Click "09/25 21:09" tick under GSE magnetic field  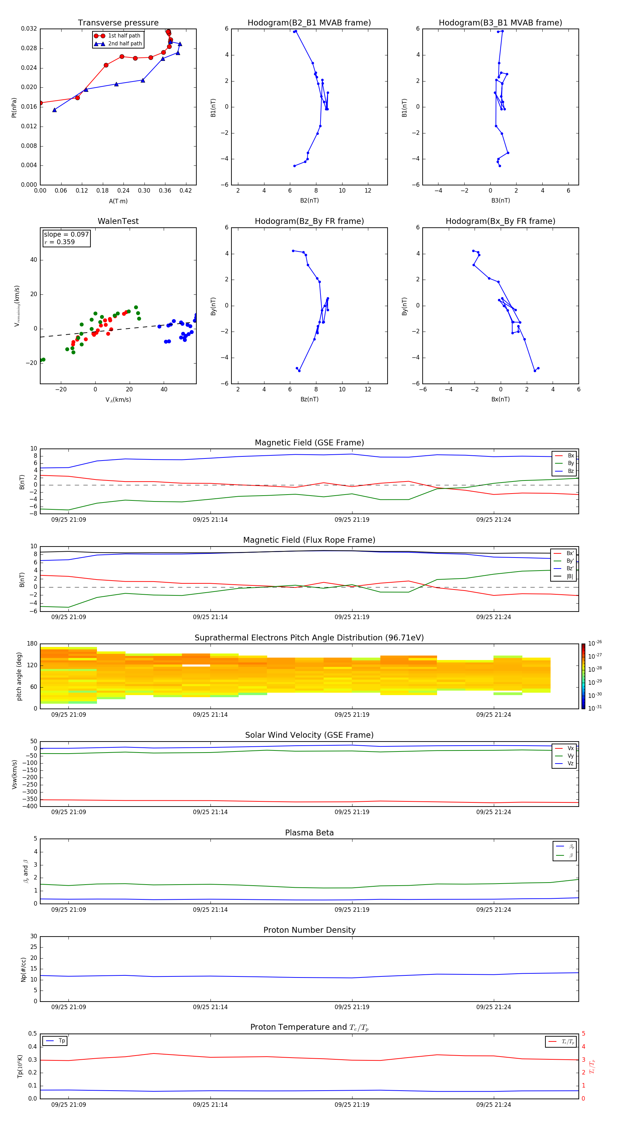pyautogui.click(x=68, y=520)
